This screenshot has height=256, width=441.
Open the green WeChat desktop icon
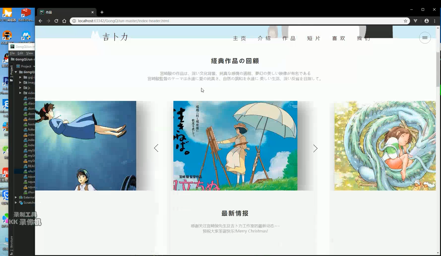(x=5, y=152)
